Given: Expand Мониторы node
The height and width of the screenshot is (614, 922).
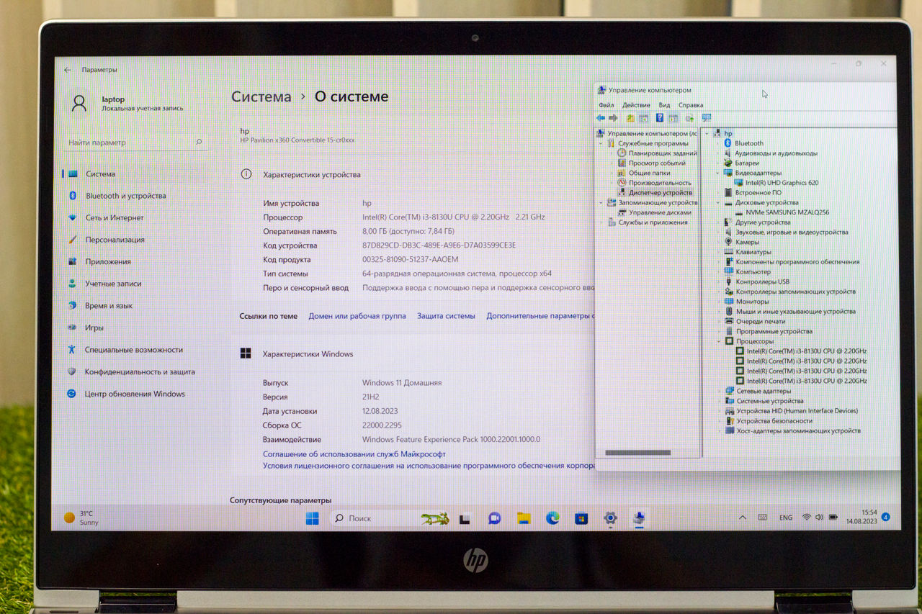Looking at the screenshot, I should click(718, 302).
